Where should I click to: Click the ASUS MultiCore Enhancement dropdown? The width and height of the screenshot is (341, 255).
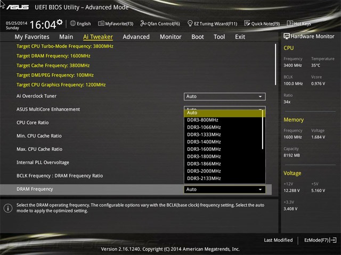pos(225,108)
